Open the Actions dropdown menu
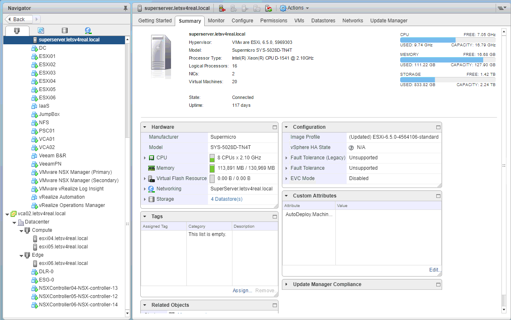511x320 pixels. click(294, 8)
